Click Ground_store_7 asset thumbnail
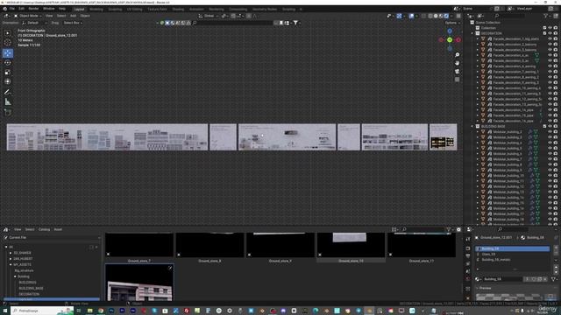The image size is (561, 315). [x=139, y=245]
